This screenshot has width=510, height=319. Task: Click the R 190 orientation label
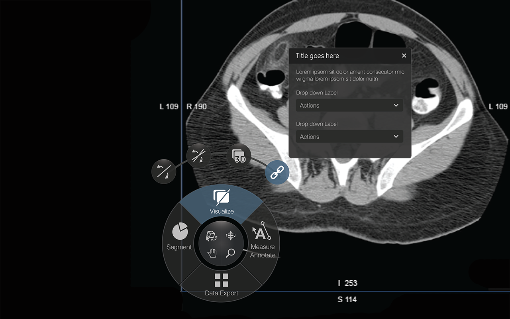197,106
